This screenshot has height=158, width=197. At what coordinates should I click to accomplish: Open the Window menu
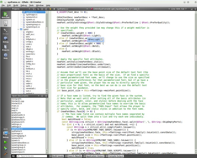point(40,6)
